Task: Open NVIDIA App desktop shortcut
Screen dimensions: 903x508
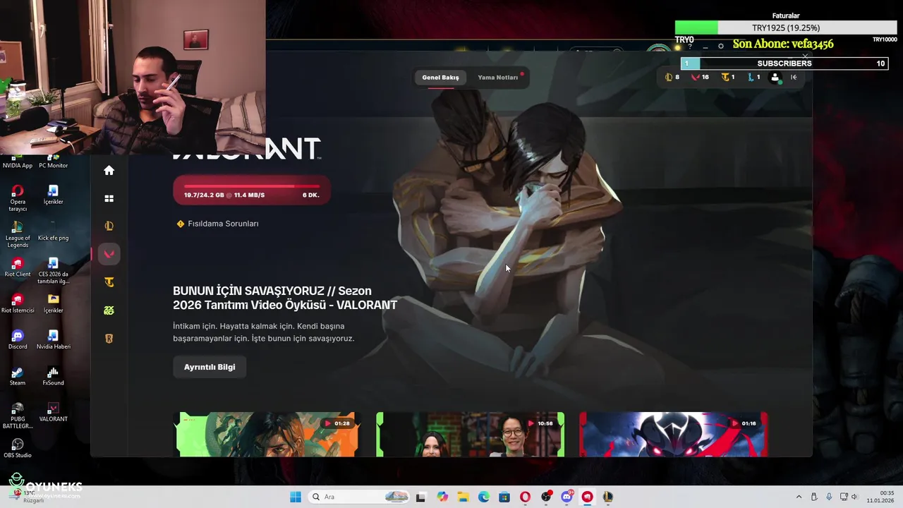Action: (18, 161)
